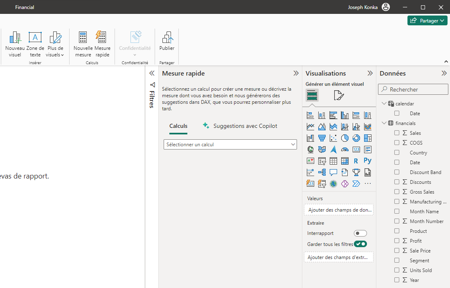Select the Segment field name
This screenshot has height=288, width=450.
click(x=419, y=261)
